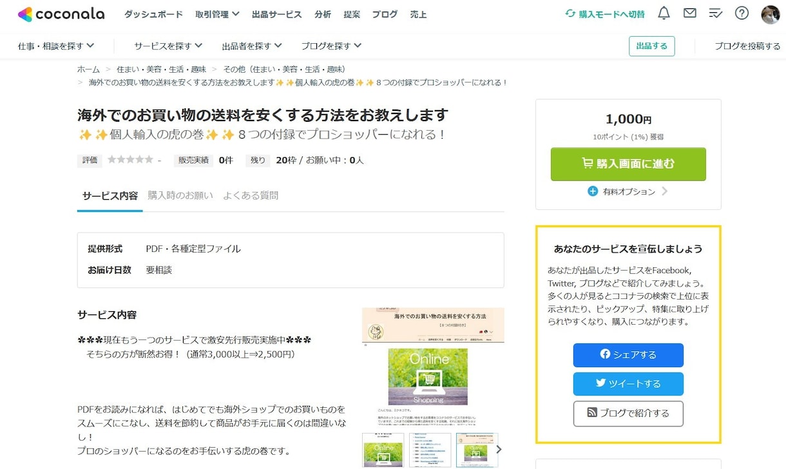Select the second gallery thumbnail

click(430, 450)
